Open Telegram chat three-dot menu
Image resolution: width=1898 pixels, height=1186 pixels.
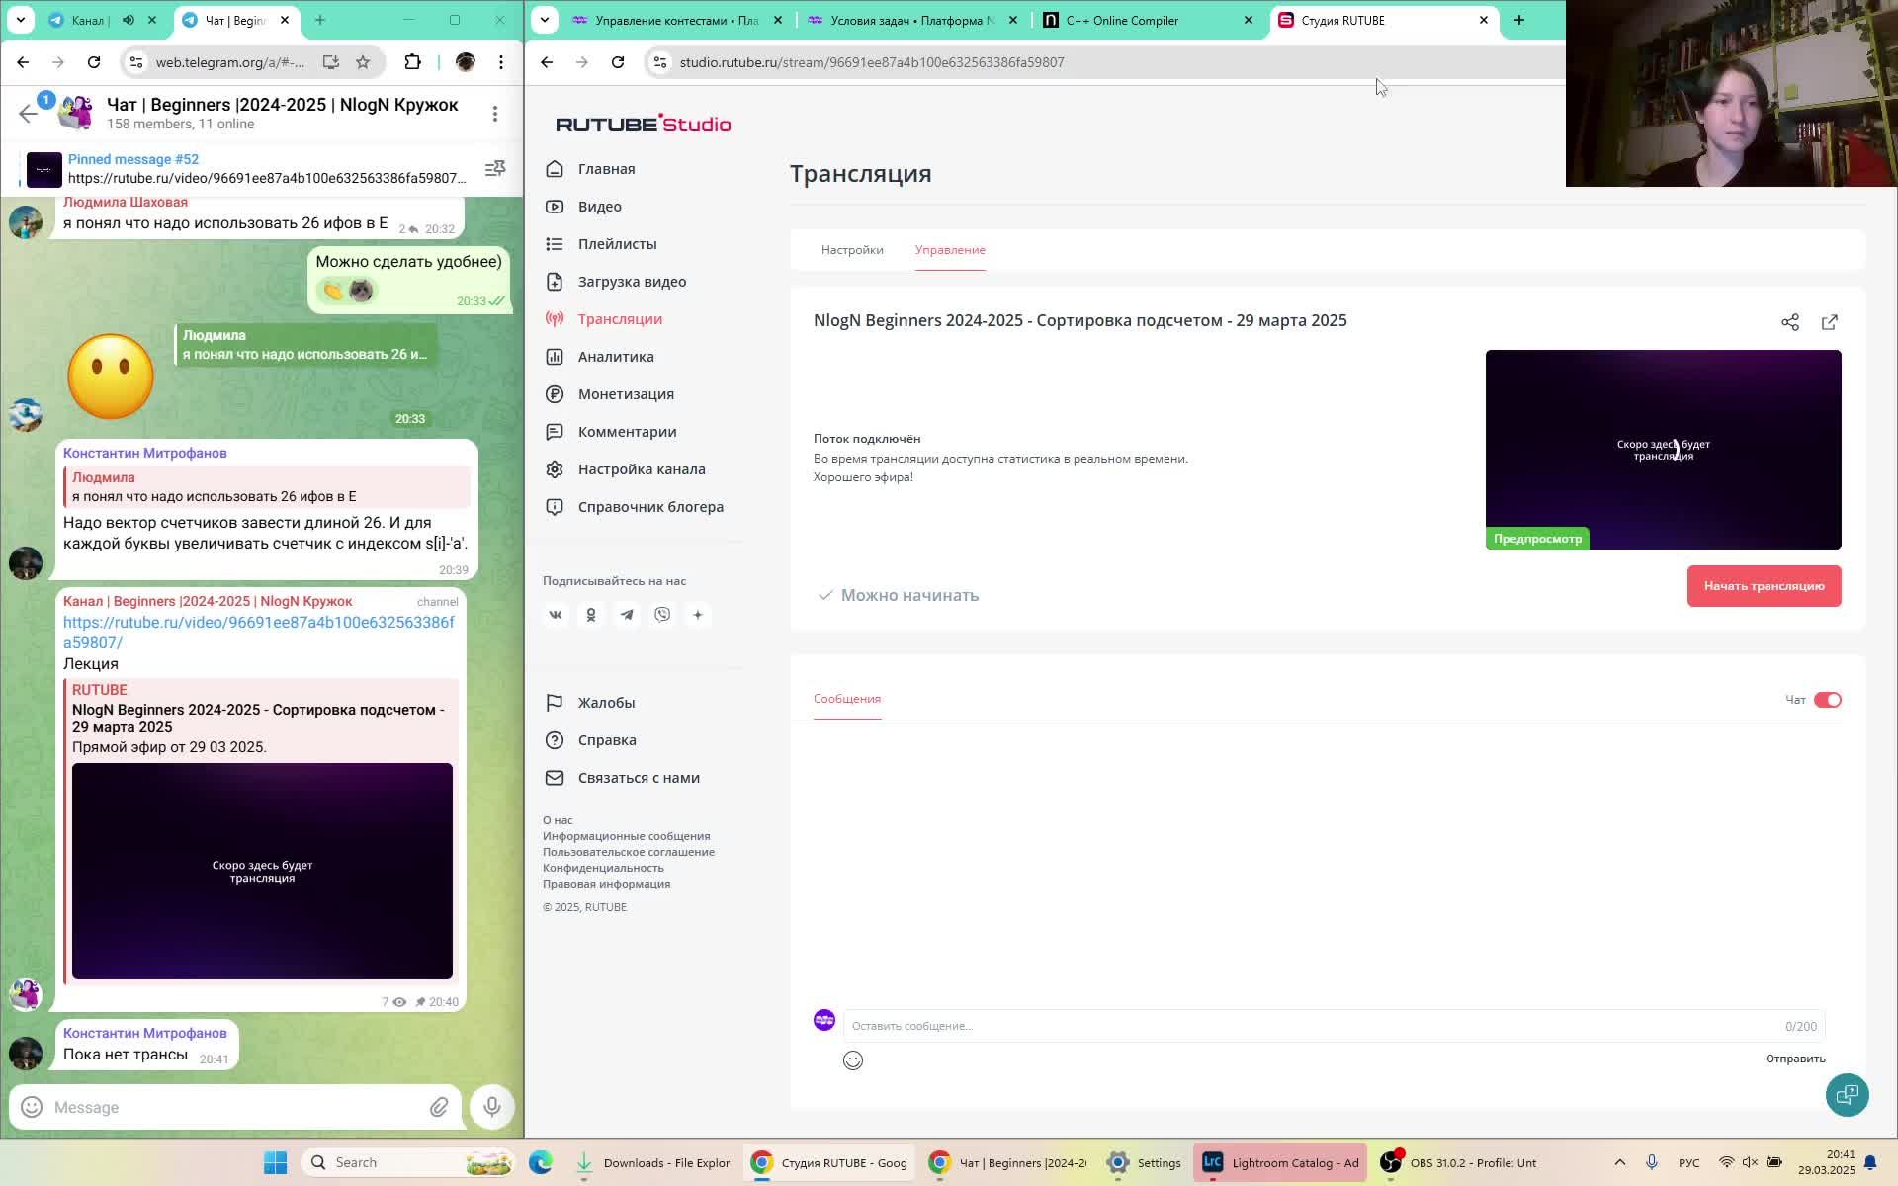pos(495,114)
